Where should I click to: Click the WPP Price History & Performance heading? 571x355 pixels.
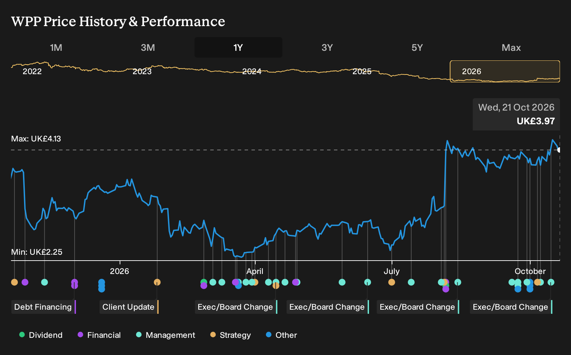pos(118,21)
